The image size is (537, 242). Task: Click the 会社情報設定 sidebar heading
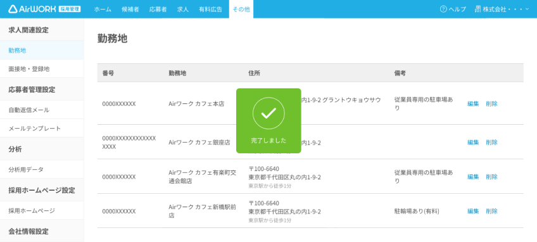point(28,231)
